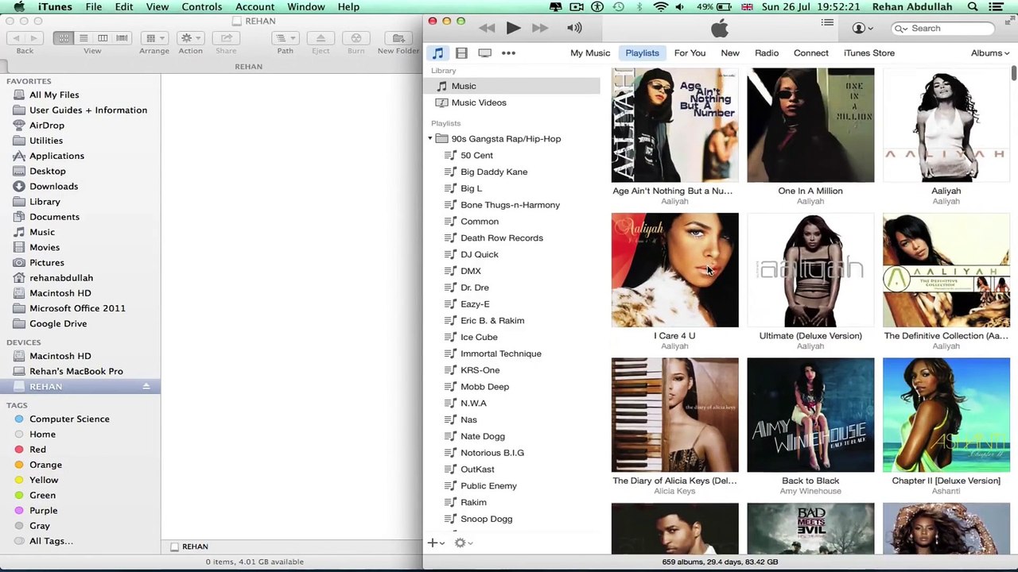Open the Up Next list icon
Viewport: 1018px width, 572px height.
point(827,23)
